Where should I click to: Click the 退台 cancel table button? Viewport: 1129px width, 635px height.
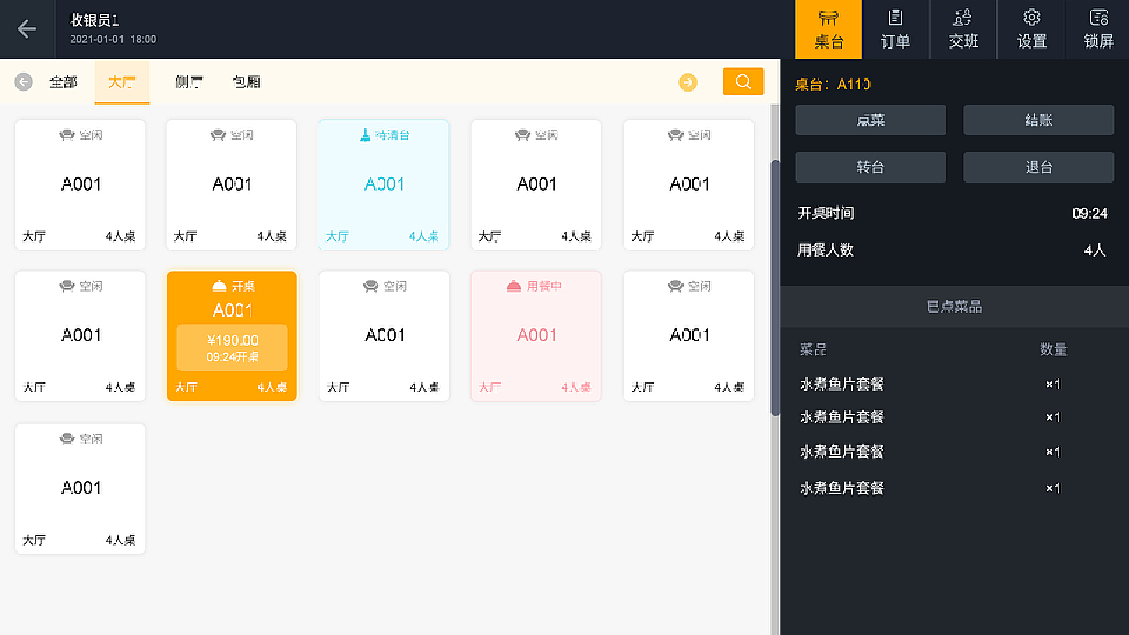(x=1039, y=167)
